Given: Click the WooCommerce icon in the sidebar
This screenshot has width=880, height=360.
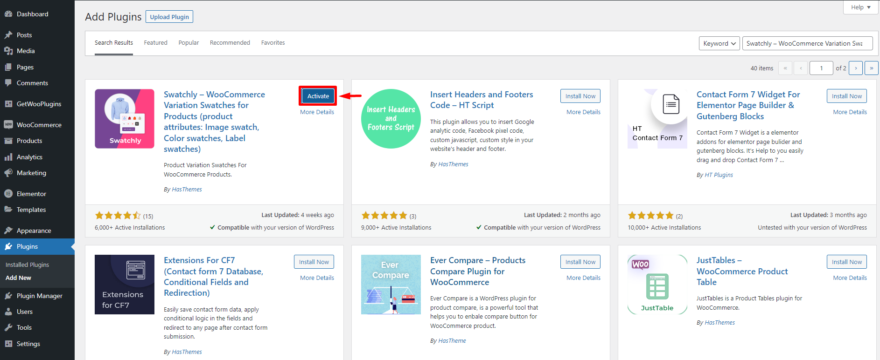Looking at the screenshot, I should click(x=8, y=125).
